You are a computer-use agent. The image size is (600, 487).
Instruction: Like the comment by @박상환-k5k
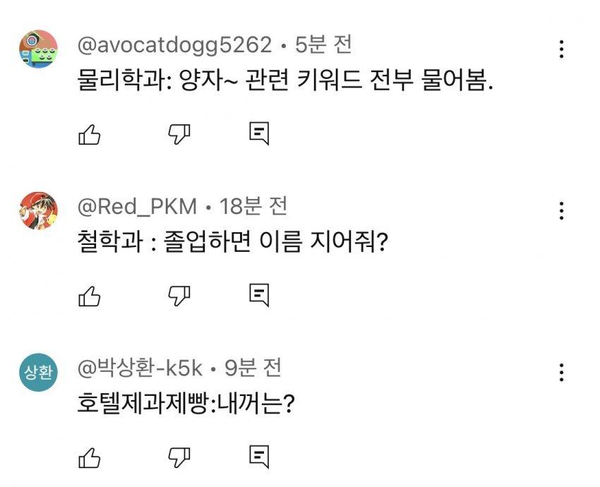pyautogui.click(x=89, y=458)
